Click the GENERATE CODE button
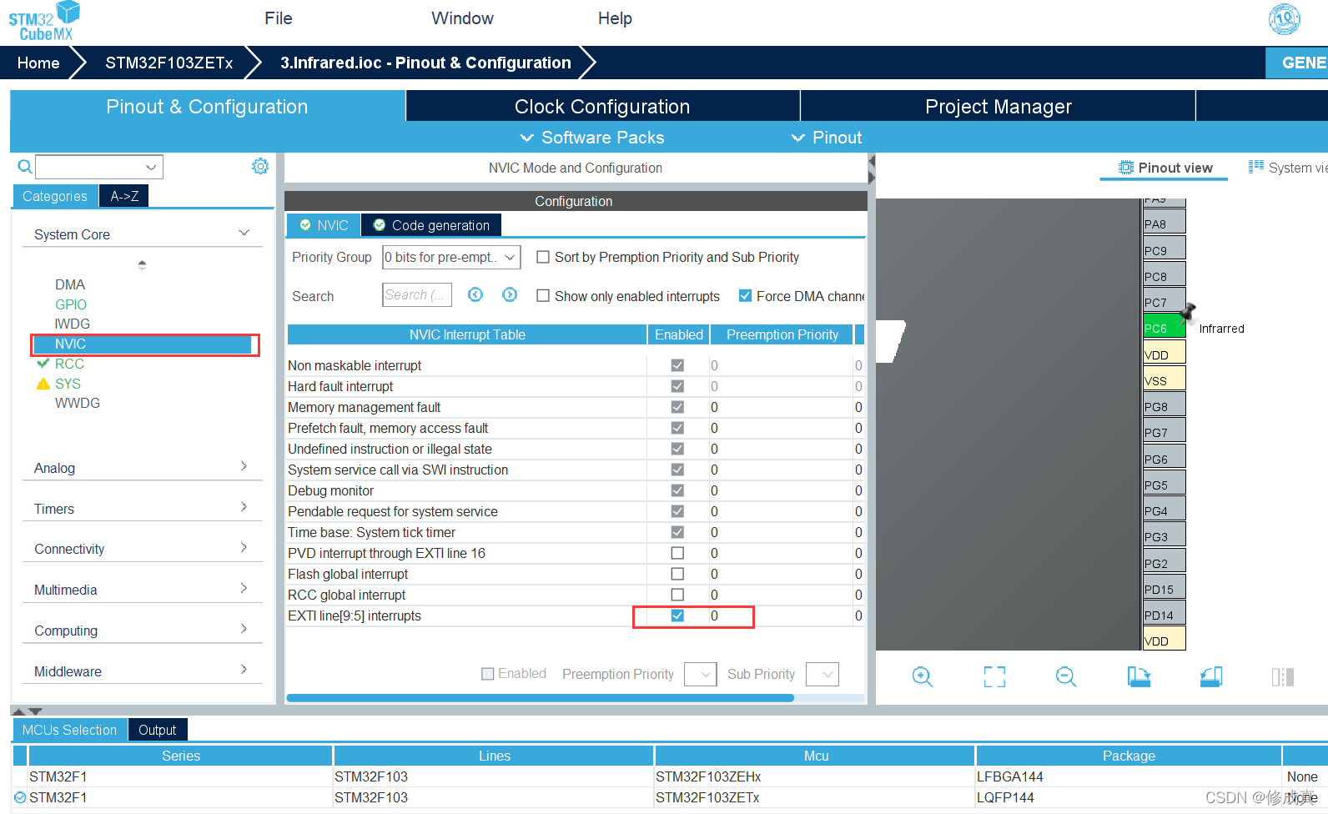 1297,63
